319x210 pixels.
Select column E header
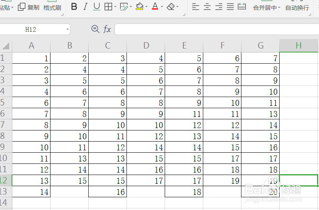(x=184, y=46)
